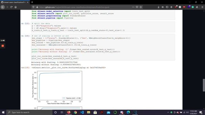Click the first ROC curve plot image
This screenshot has width=205, height=115.
coord(57,88)
